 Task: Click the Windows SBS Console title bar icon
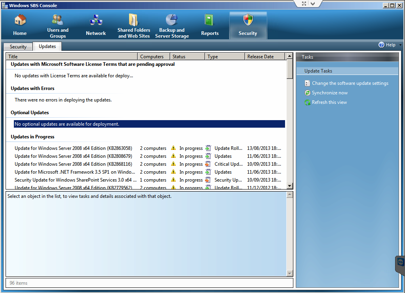click(x=5, y=6)
